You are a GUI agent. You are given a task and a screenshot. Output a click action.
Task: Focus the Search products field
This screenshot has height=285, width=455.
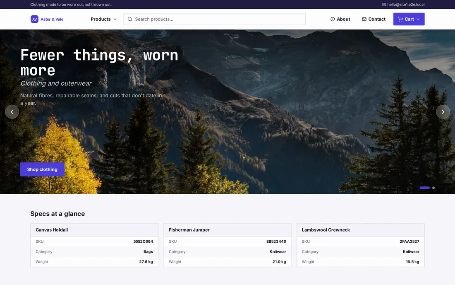pos(214,19)
